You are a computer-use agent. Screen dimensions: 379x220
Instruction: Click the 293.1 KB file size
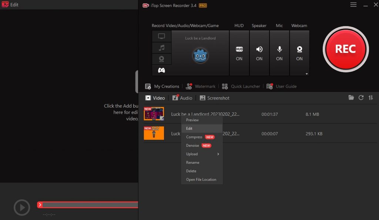click(x=314, y=133)
